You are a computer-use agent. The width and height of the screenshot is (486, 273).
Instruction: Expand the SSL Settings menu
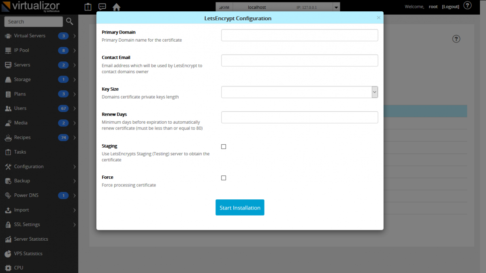[x=27, y=224]
